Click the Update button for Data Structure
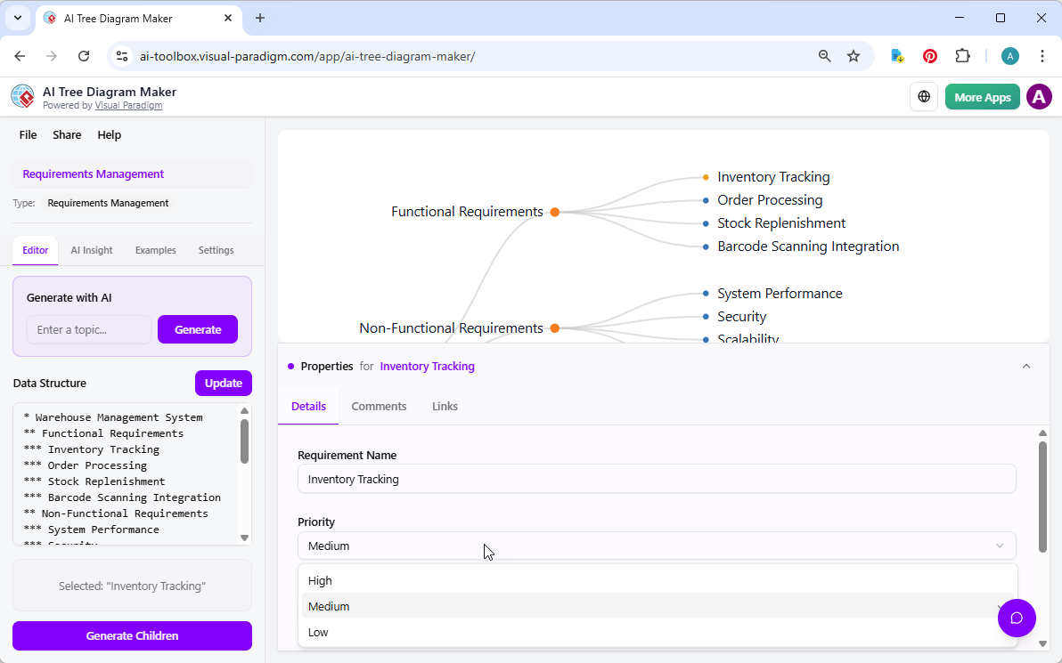This screenshot has height=663, width=1062. tap(223, 383)
